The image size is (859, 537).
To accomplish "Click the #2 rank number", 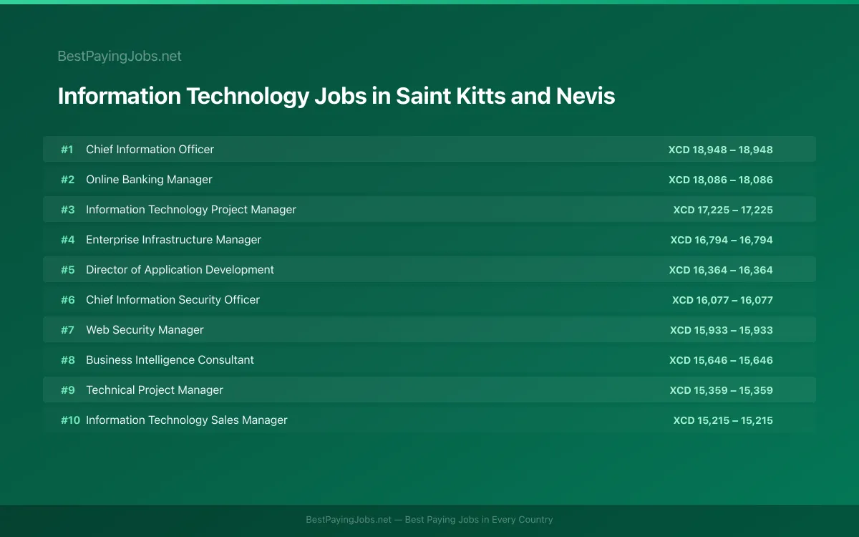I will 67,179.
